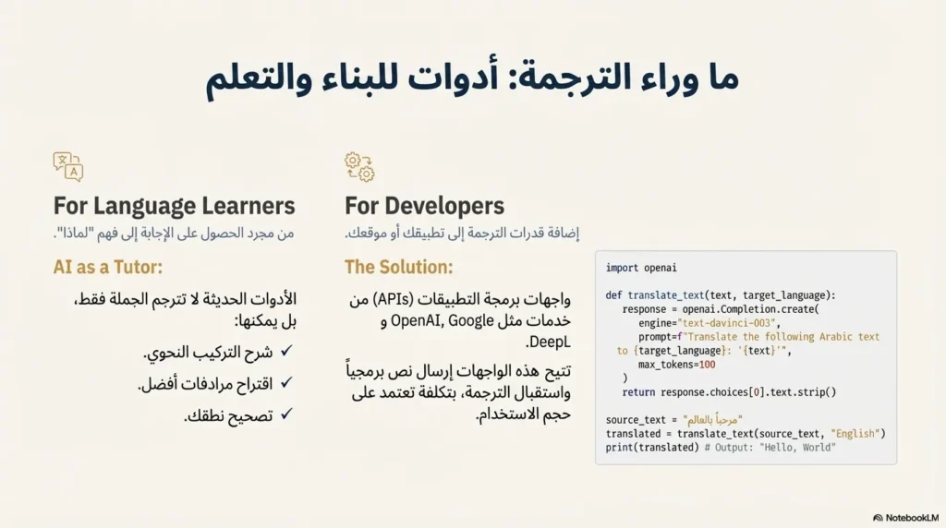This screenshot has width=946, height=528.
Task: Click the openai.Completion.create code line
Action: (x=721, y=309)
